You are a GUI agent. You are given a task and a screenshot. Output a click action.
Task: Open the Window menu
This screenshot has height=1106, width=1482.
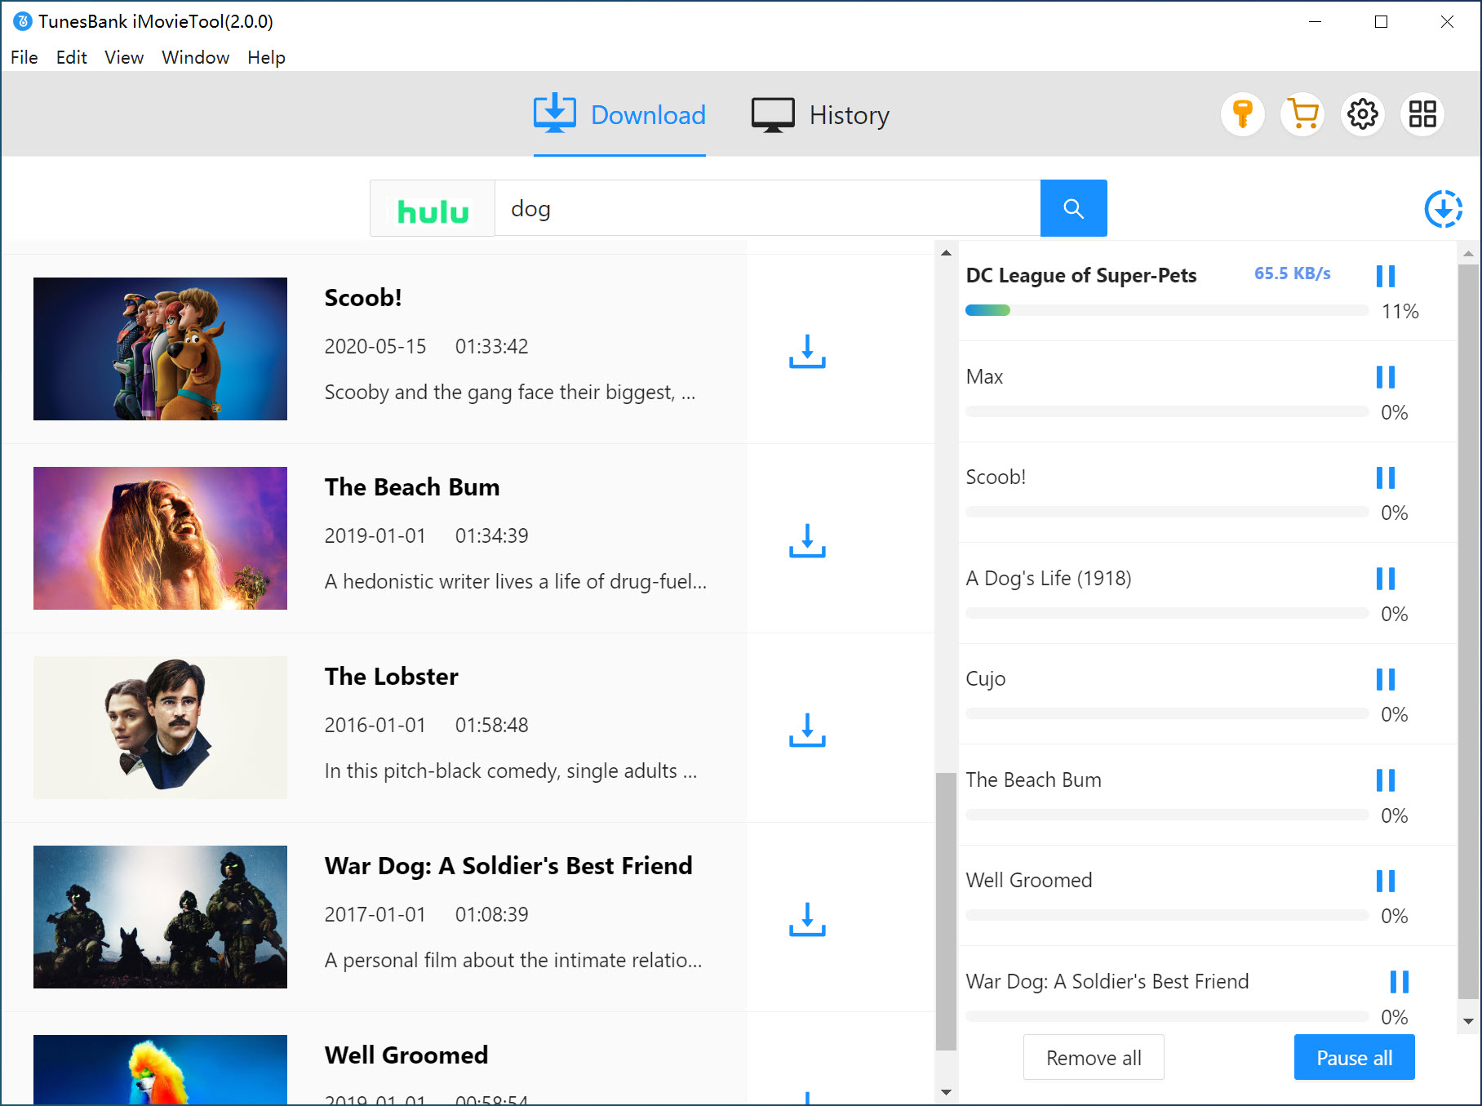[196, 57]
